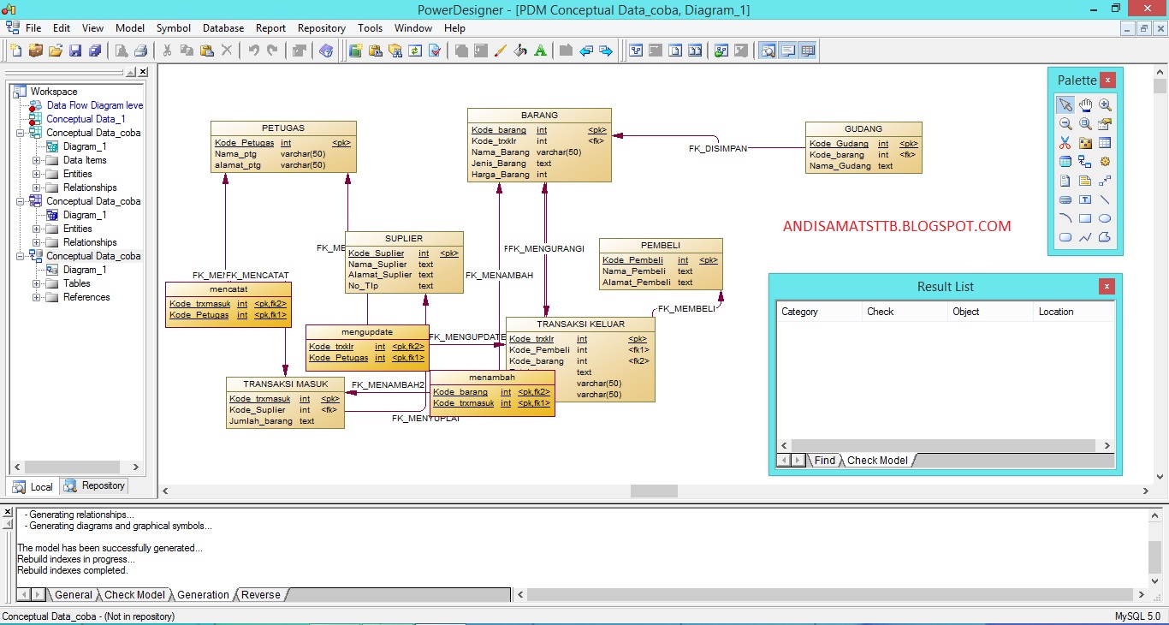Click the horizontal scrollbar thumb of diagram

(x=654, y=491)
